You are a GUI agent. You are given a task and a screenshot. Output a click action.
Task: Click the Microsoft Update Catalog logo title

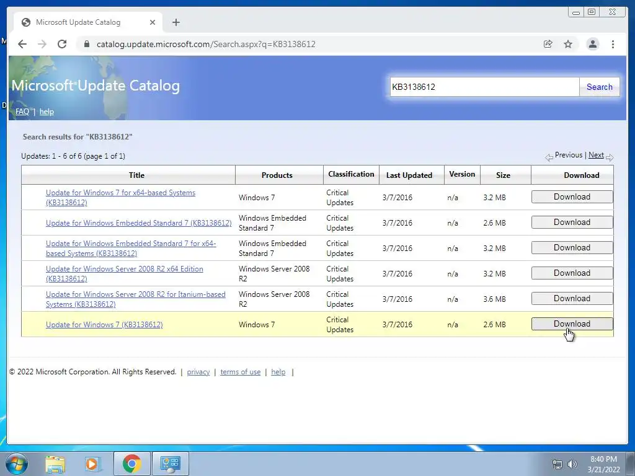[x=95, y=86]
